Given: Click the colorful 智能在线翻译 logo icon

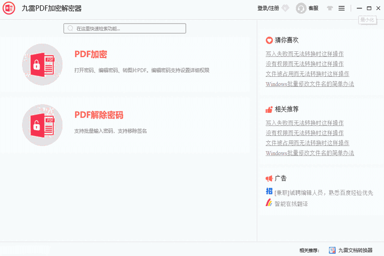Looking at the screenshot, I should (269, 202).
